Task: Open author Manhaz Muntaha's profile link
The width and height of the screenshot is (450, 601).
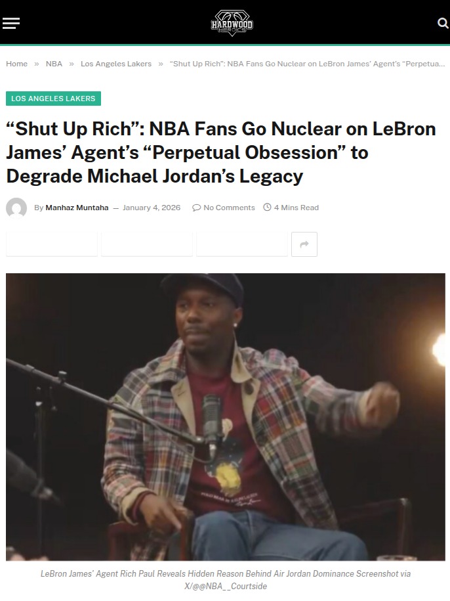Action: [x=77, y=208]
